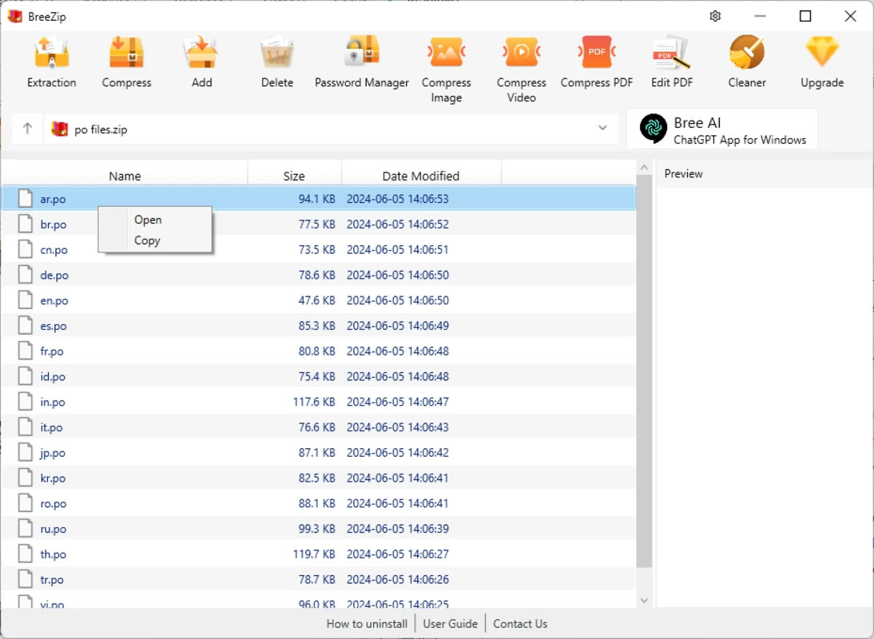This screenshot has height=639, width=874.
Task: Sort by Size column header
Action: [x=294, y=176]
